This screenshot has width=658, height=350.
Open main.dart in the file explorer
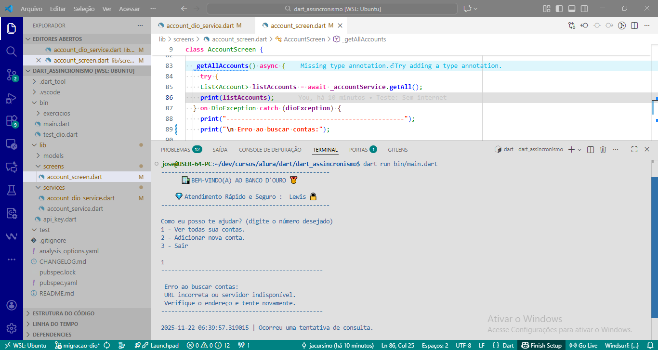(x=56, y=124)
